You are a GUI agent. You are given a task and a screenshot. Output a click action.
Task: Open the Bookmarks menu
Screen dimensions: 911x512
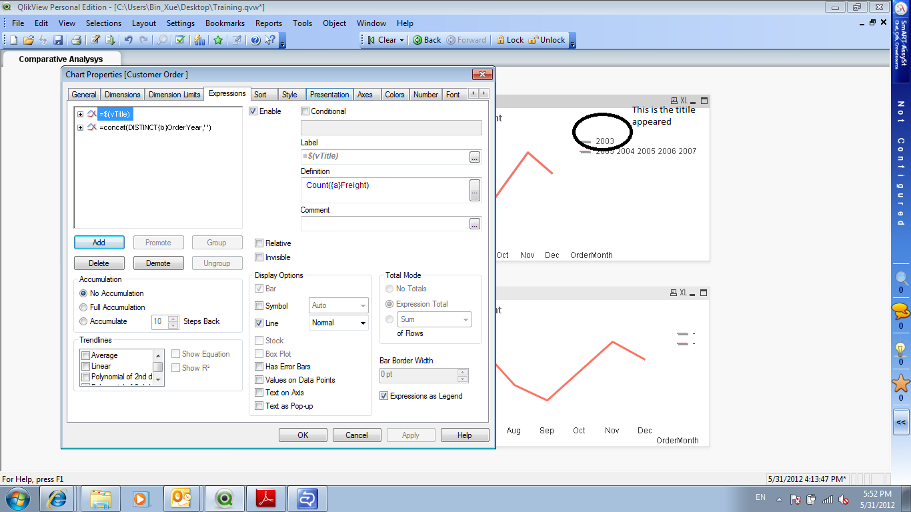pyautogui.click(x=225, y=23)
